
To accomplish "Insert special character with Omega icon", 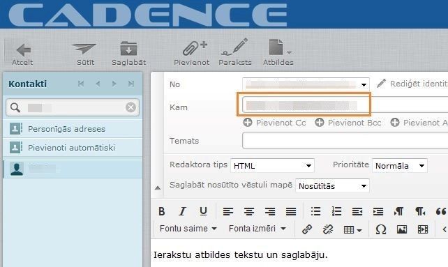I will click(x=381, y=229).
